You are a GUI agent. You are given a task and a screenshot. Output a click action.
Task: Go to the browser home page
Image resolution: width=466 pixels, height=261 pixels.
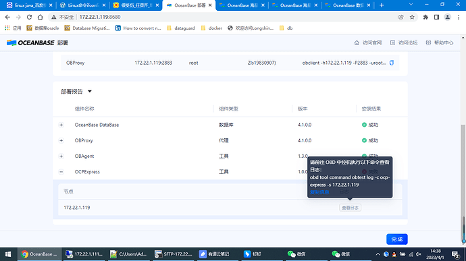40,18
